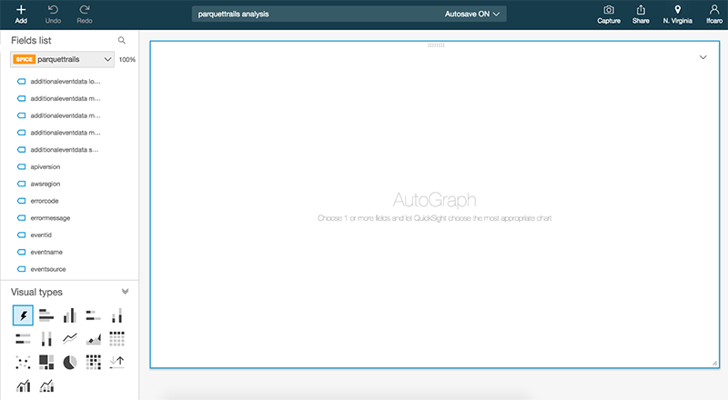Viewport: 728px width, 400px height.
Task: Open the Autosave ON dropdown
Action: (x=472, y=14)
